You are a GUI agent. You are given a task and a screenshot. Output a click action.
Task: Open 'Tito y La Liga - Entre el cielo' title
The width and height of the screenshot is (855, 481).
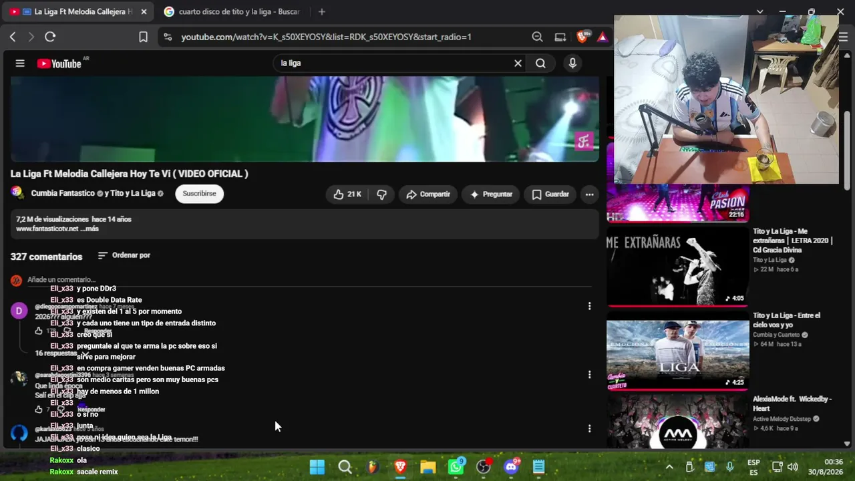(786, 320)
